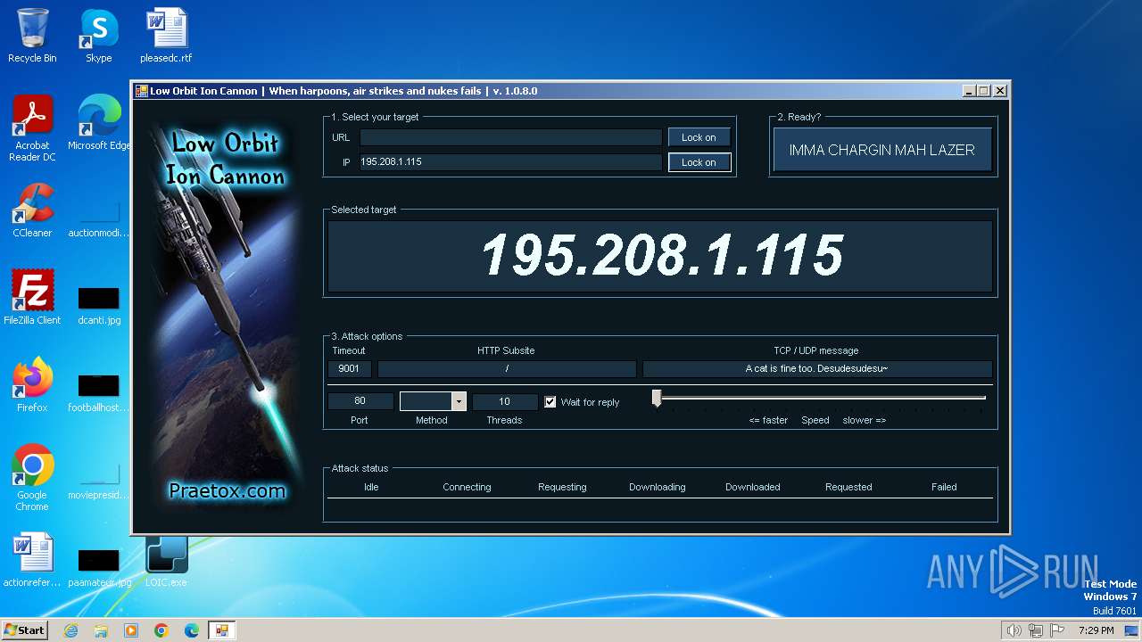This screenshot has height=642, width=1142.
Task: Select the LOIC.exe desktop icon
Action: tap(166, 560)
